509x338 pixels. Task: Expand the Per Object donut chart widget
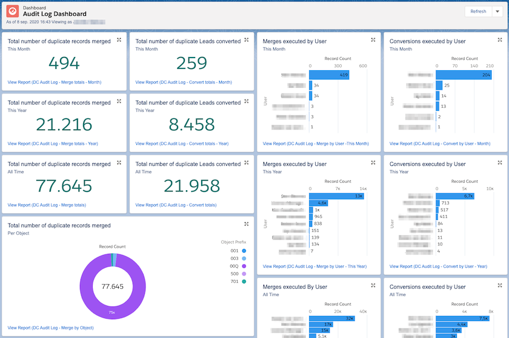click(x=247, y=224)
